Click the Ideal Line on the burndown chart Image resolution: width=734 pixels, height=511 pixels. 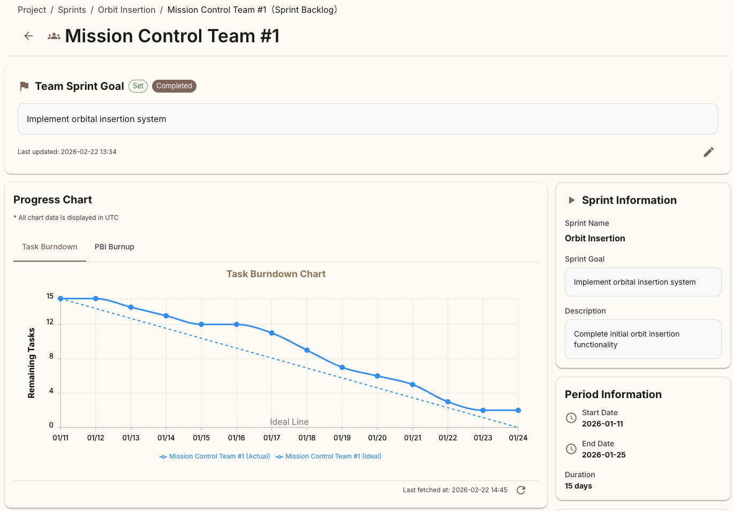pos(289,422)
